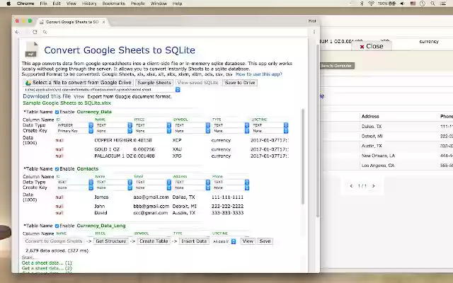The height and width of the screenshot is (283, 453).
Task: Open the People menu
Action: tap(137, 4)
